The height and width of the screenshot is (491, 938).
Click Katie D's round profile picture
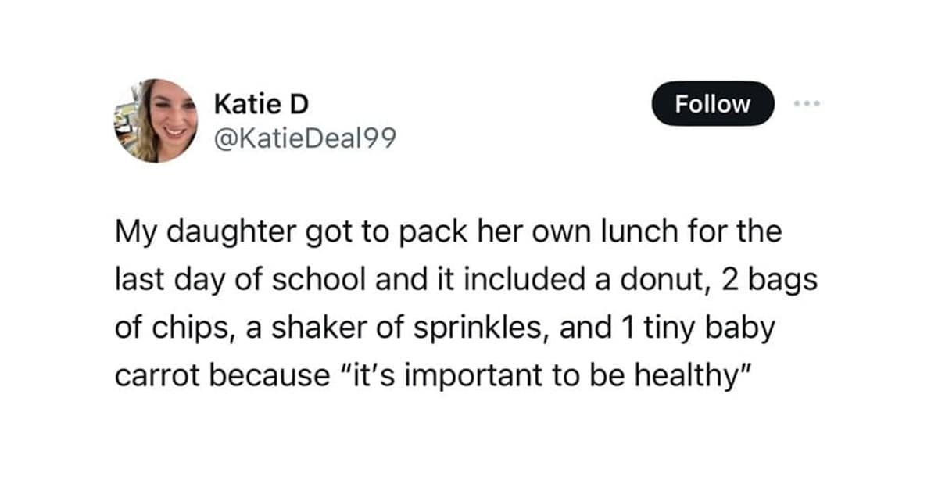(156, 120)
